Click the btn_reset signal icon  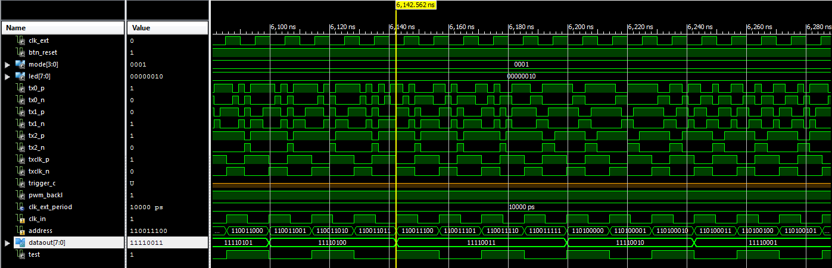[20, 52]
